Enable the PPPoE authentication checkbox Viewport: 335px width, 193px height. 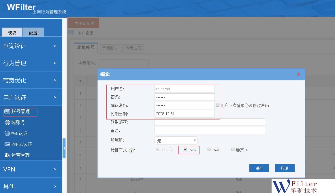157,149
